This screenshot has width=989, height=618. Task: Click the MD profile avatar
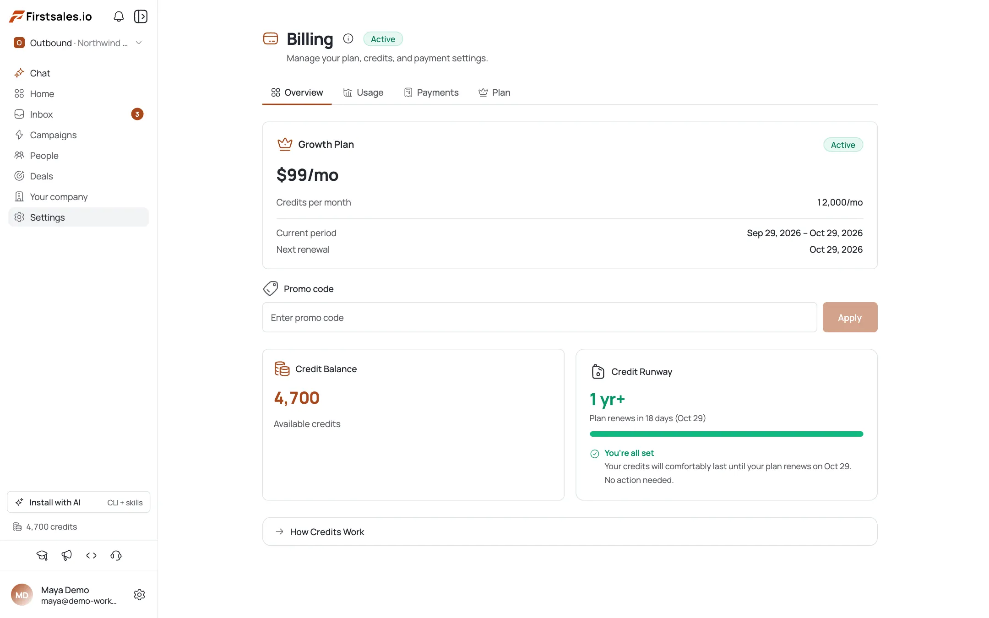[22, 595]
